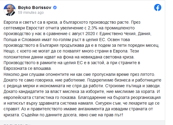Open Boyko Borissov's profile picture
173x125 pixels.
coord(10,10)
